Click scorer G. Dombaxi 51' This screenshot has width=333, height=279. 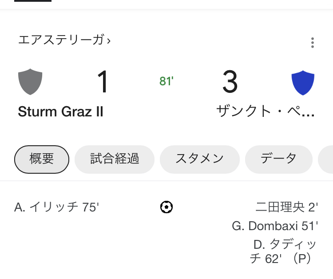pos(275,226)
